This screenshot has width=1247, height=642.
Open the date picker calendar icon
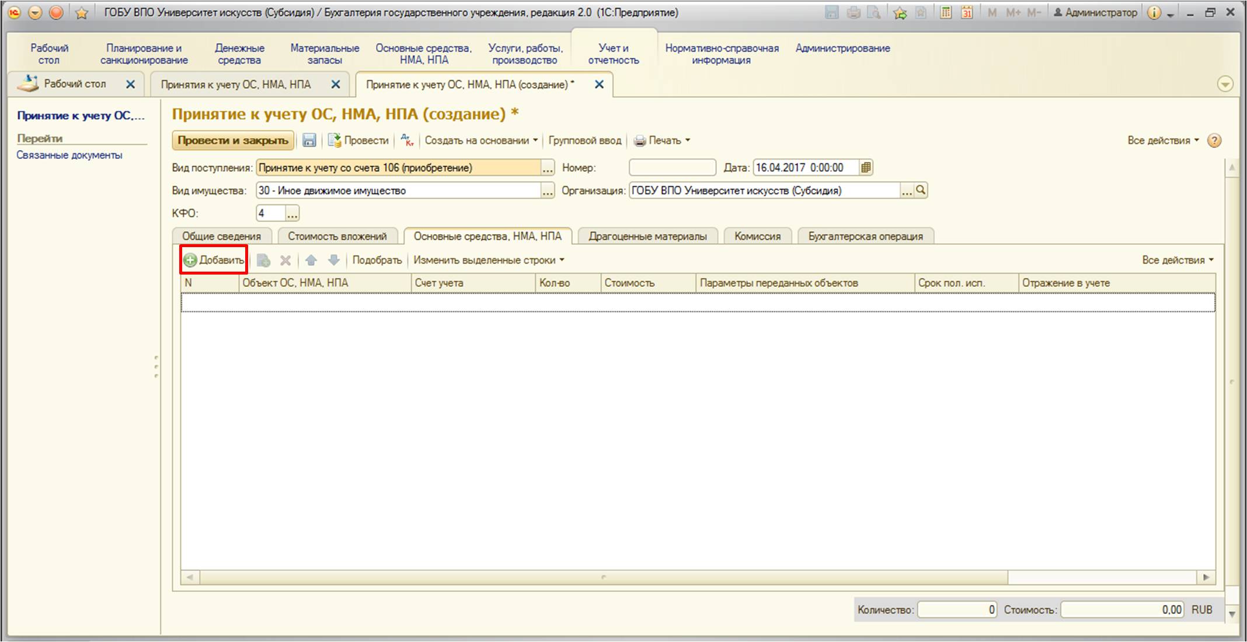click(x=866, y=168)
